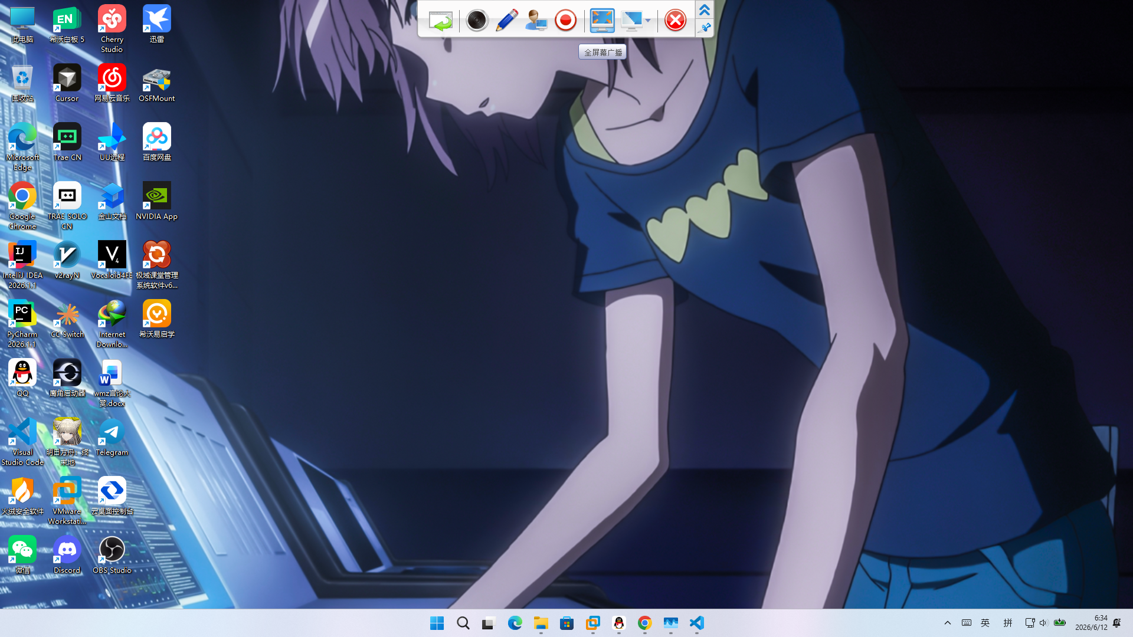This screenshot has width=1133, height=637.
Task: Select the blue pencil annotation tool
Action: click(x=506, y=21)
